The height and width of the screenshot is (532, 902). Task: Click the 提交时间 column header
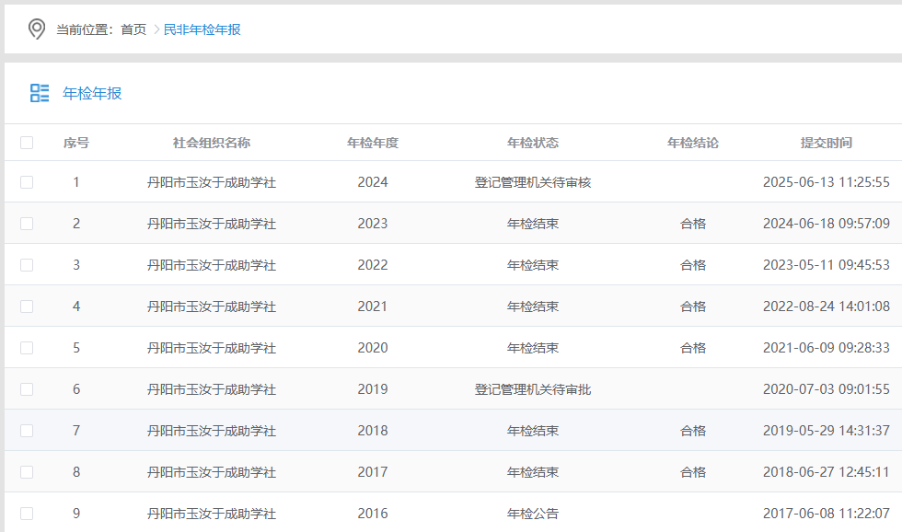[x=826, y=143]
